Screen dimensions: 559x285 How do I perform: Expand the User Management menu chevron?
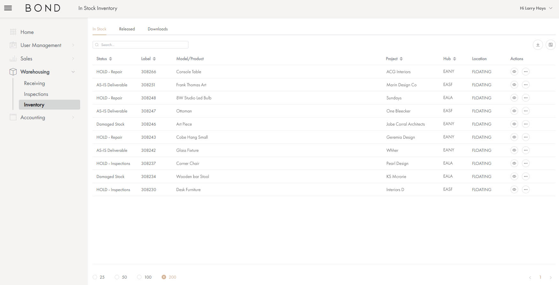pos(73,45)
